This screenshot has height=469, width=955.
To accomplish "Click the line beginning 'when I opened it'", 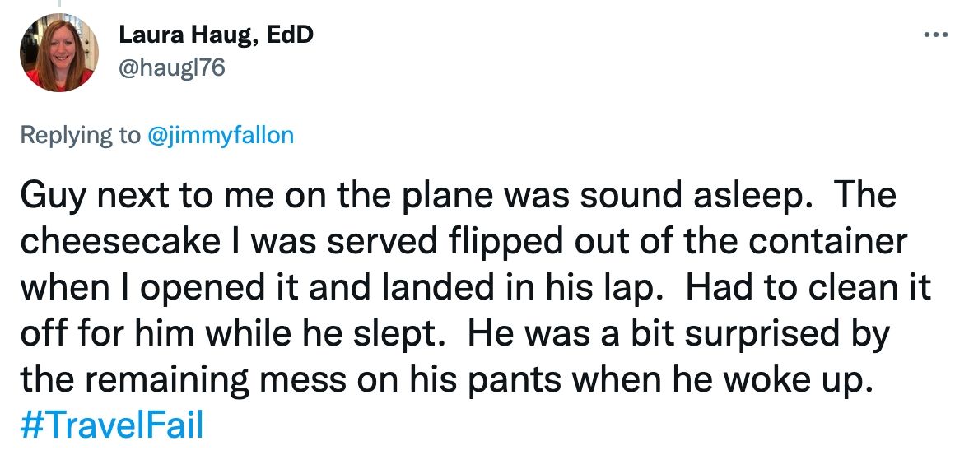I will tap(475, 290).
